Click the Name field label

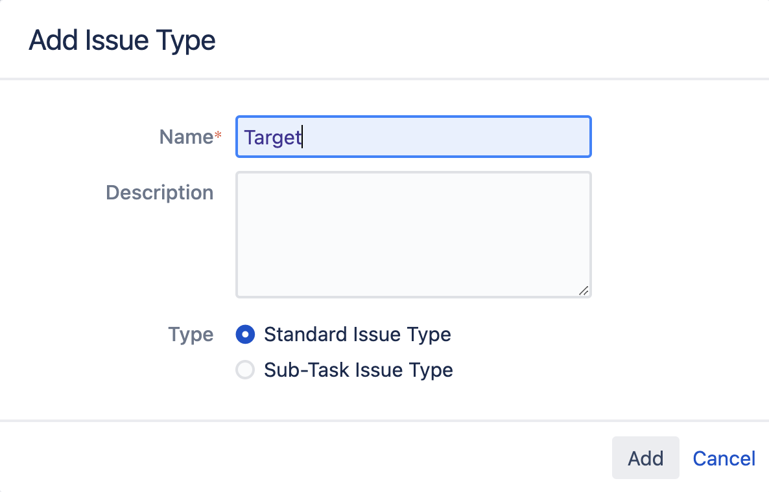pyautogui.click(x=186, y=137)
